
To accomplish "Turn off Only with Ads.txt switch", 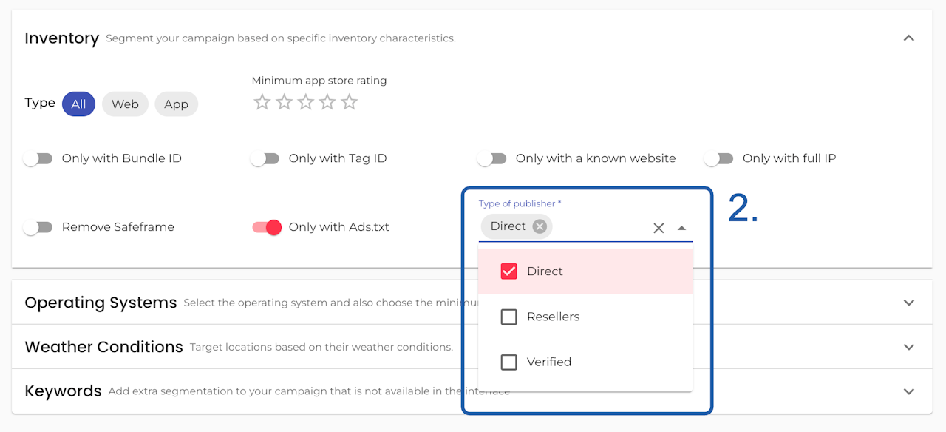I will tap(267, 227).
